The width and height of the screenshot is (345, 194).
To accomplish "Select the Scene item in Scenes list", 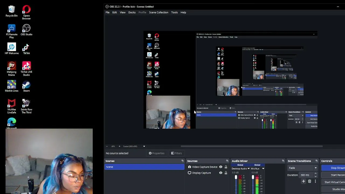I will (144, 167).
